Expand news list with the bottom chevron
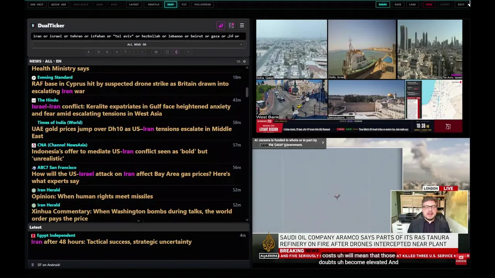Viewport: 495px width, 278px height. 138,221
